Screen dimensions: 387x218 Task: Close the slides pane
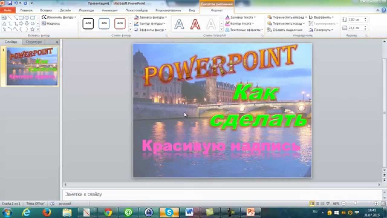(x=57, y=42)
